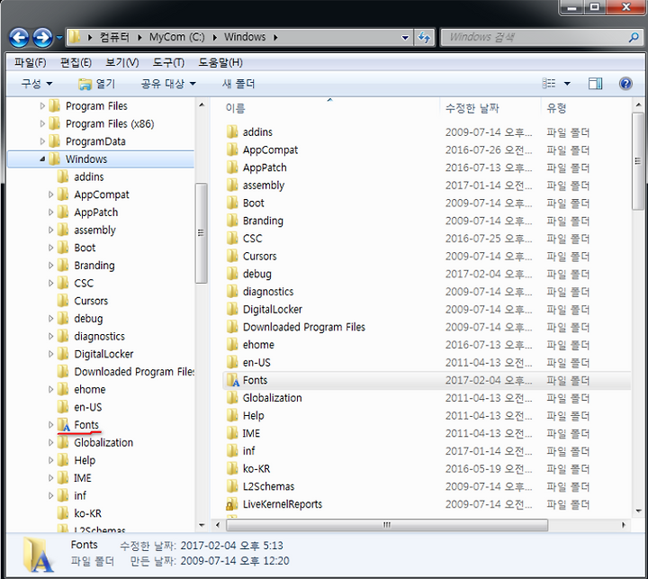This screenshot has width=648, height=579.
Task: Open the 편집(E) menu
Action: click(x=76, y=62)
